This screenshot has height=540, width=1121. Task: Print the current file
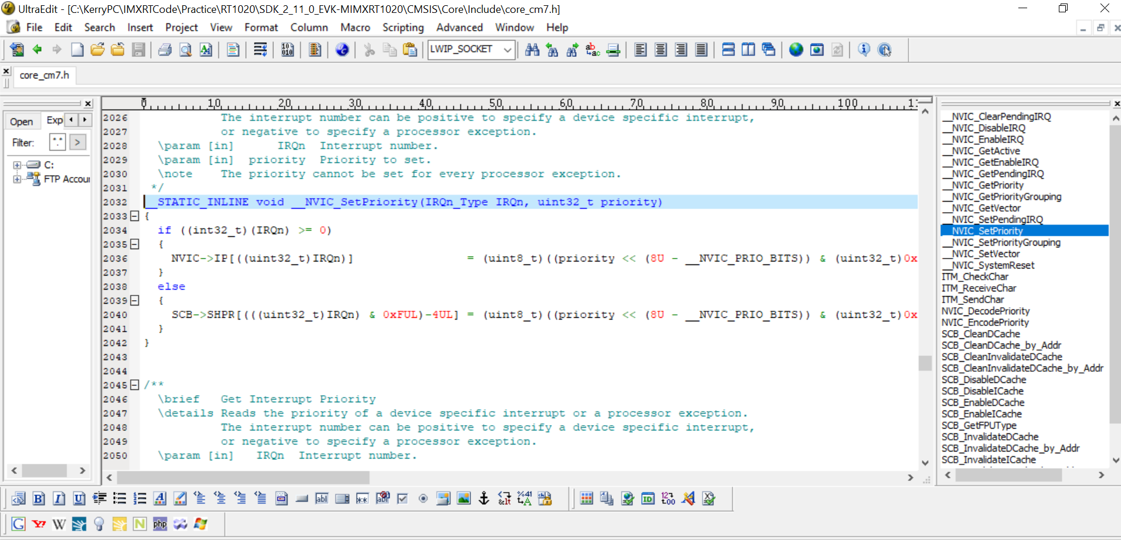coord(165,50)
